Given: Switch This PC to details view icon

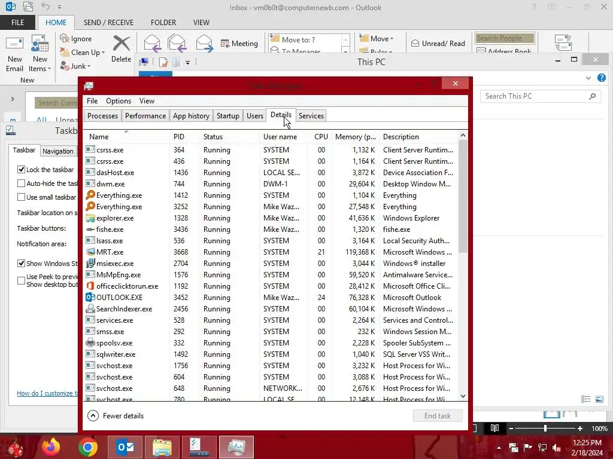Looking at the screenshot, I should tap(585, 399).
